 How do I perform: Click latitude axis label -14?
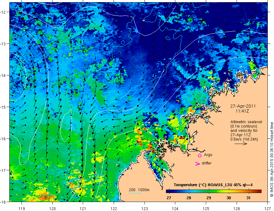pos(3,75)
